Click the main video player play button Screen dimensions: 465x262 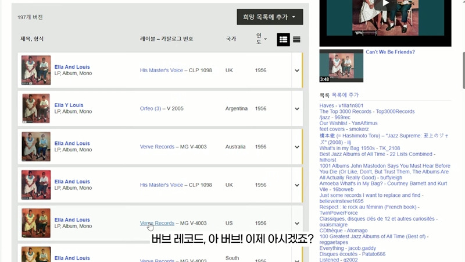[x=385, y=3]
